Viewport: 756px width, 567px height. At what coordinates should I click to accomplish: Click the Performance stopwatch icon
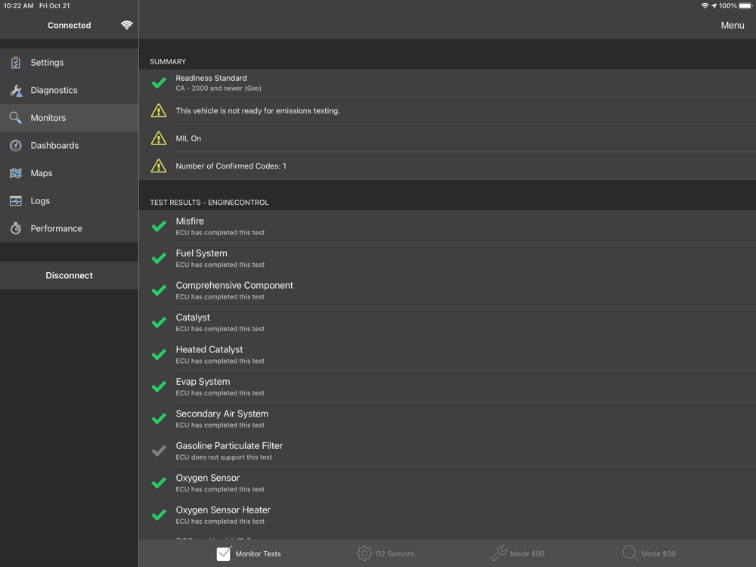(x=15, y=228)
